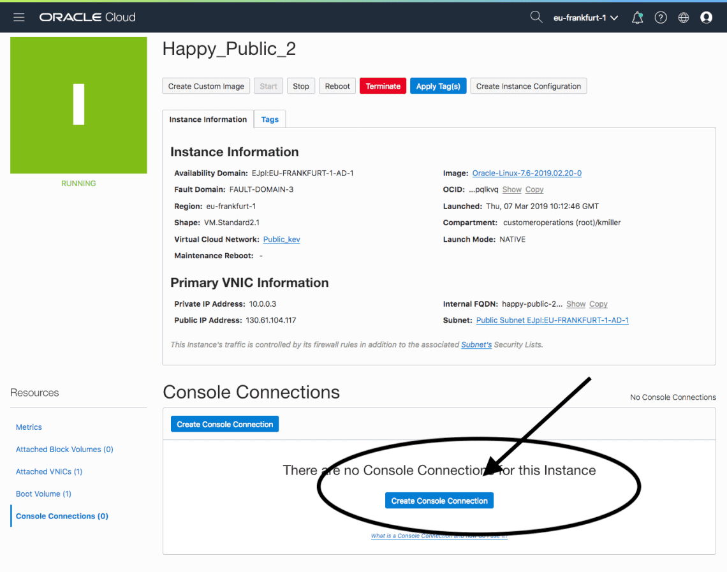This screenshot has width=727, height=572.
Task: Click the circled Create Console Connection button
Action: click(x=439, y=501)
